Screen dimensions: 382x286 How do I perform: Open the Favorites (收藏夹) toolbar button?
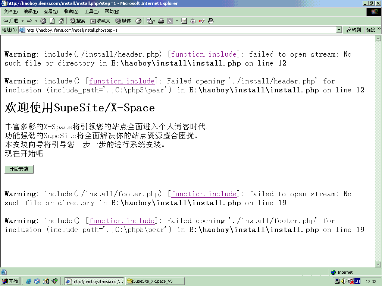point(100,21)
